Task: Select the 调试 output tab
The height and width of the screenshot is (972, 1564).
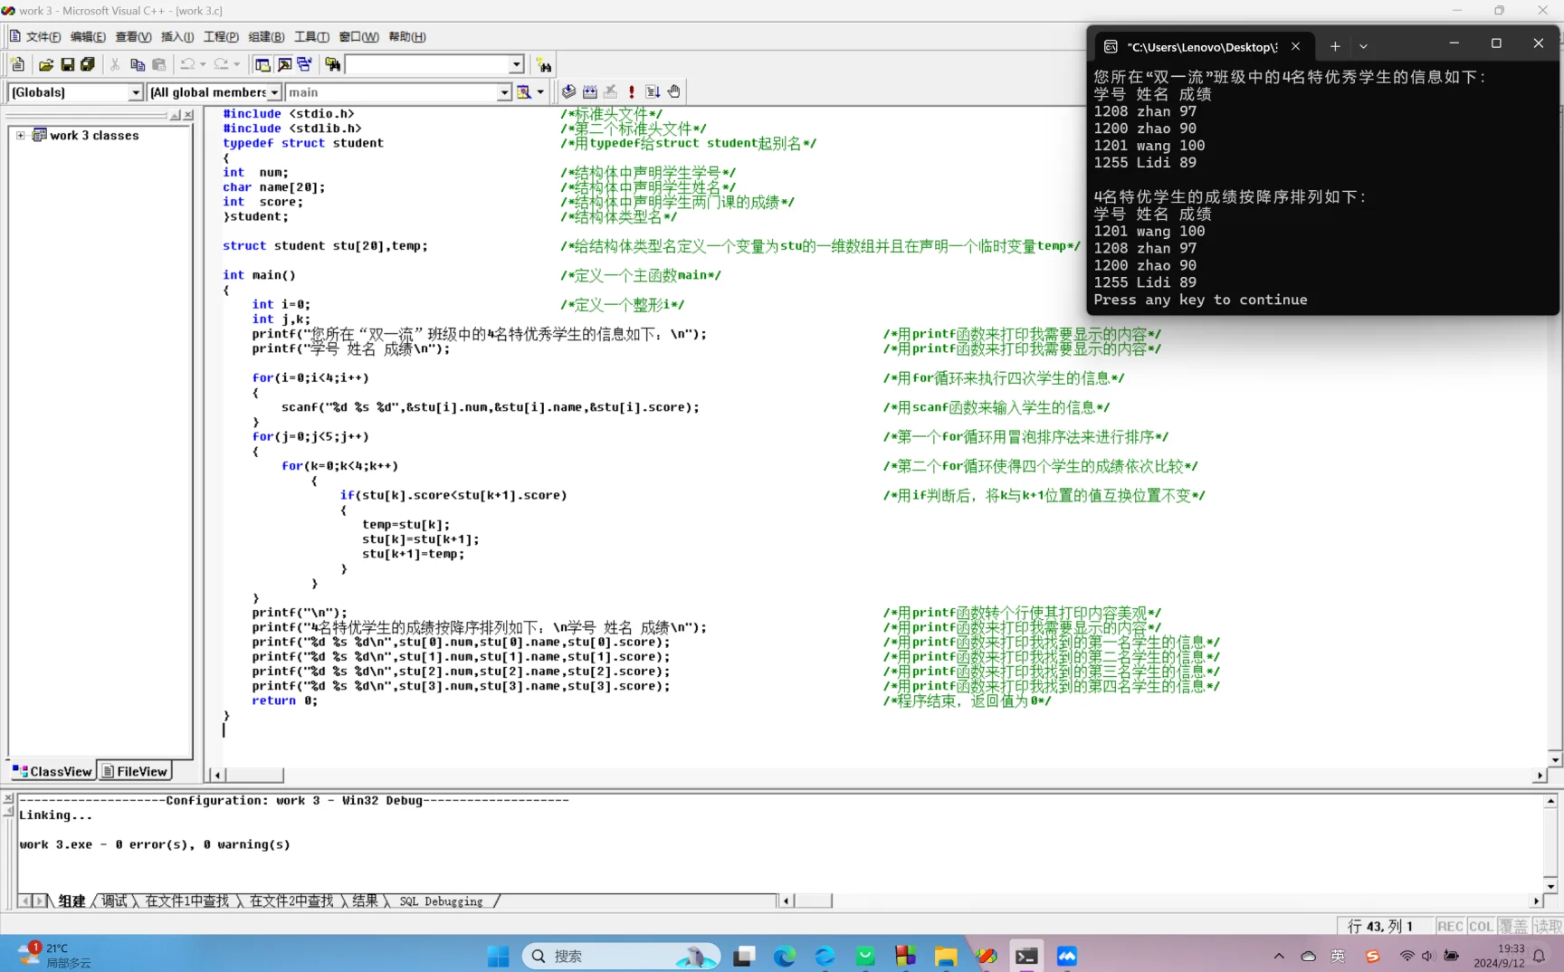Action: [x=114, y=901]
